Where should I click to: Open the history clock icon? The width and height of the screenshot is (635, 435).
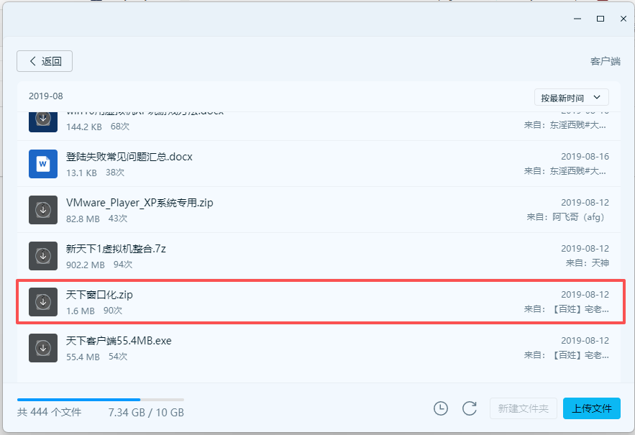point(441,408)
